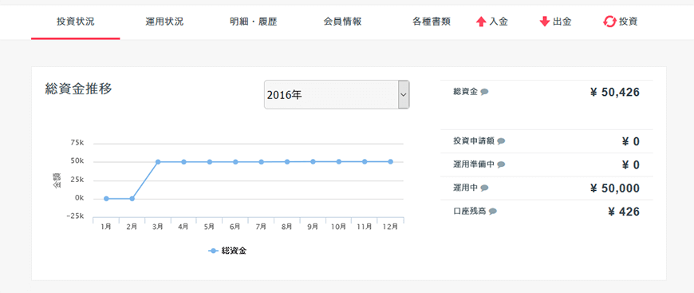The height and width of the screenshot is (293, 694).
Task: Click the 10月 axis label
Action: (x=338, y=227)
